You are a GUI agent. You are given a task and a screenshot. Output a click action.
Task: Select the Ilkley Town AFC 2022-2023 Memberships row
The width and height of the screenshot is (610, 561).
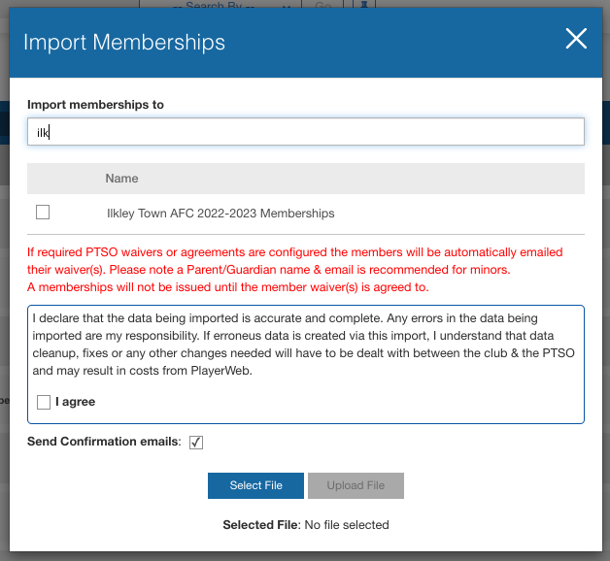220,214
